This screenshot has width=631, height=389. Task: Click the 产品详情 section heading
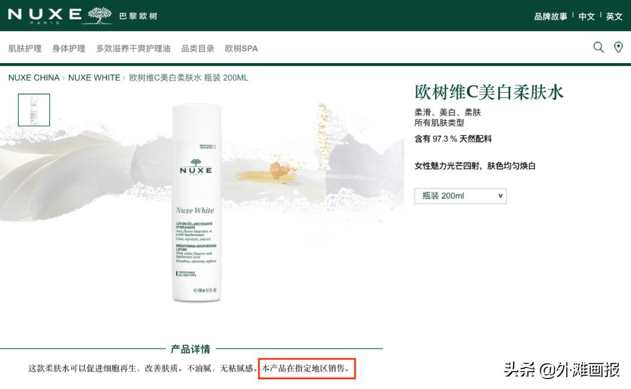(190, 349)
